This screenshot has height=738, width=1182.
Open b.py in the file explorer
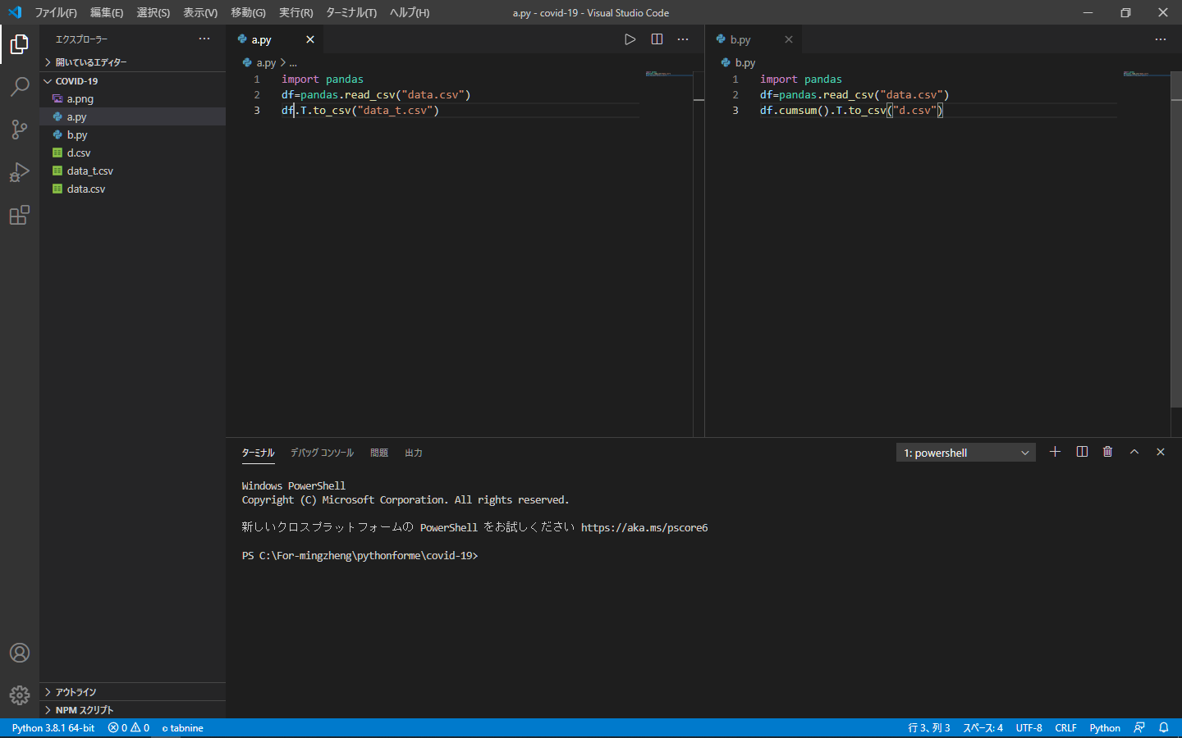pyautogui.click(x=132, y=134)
